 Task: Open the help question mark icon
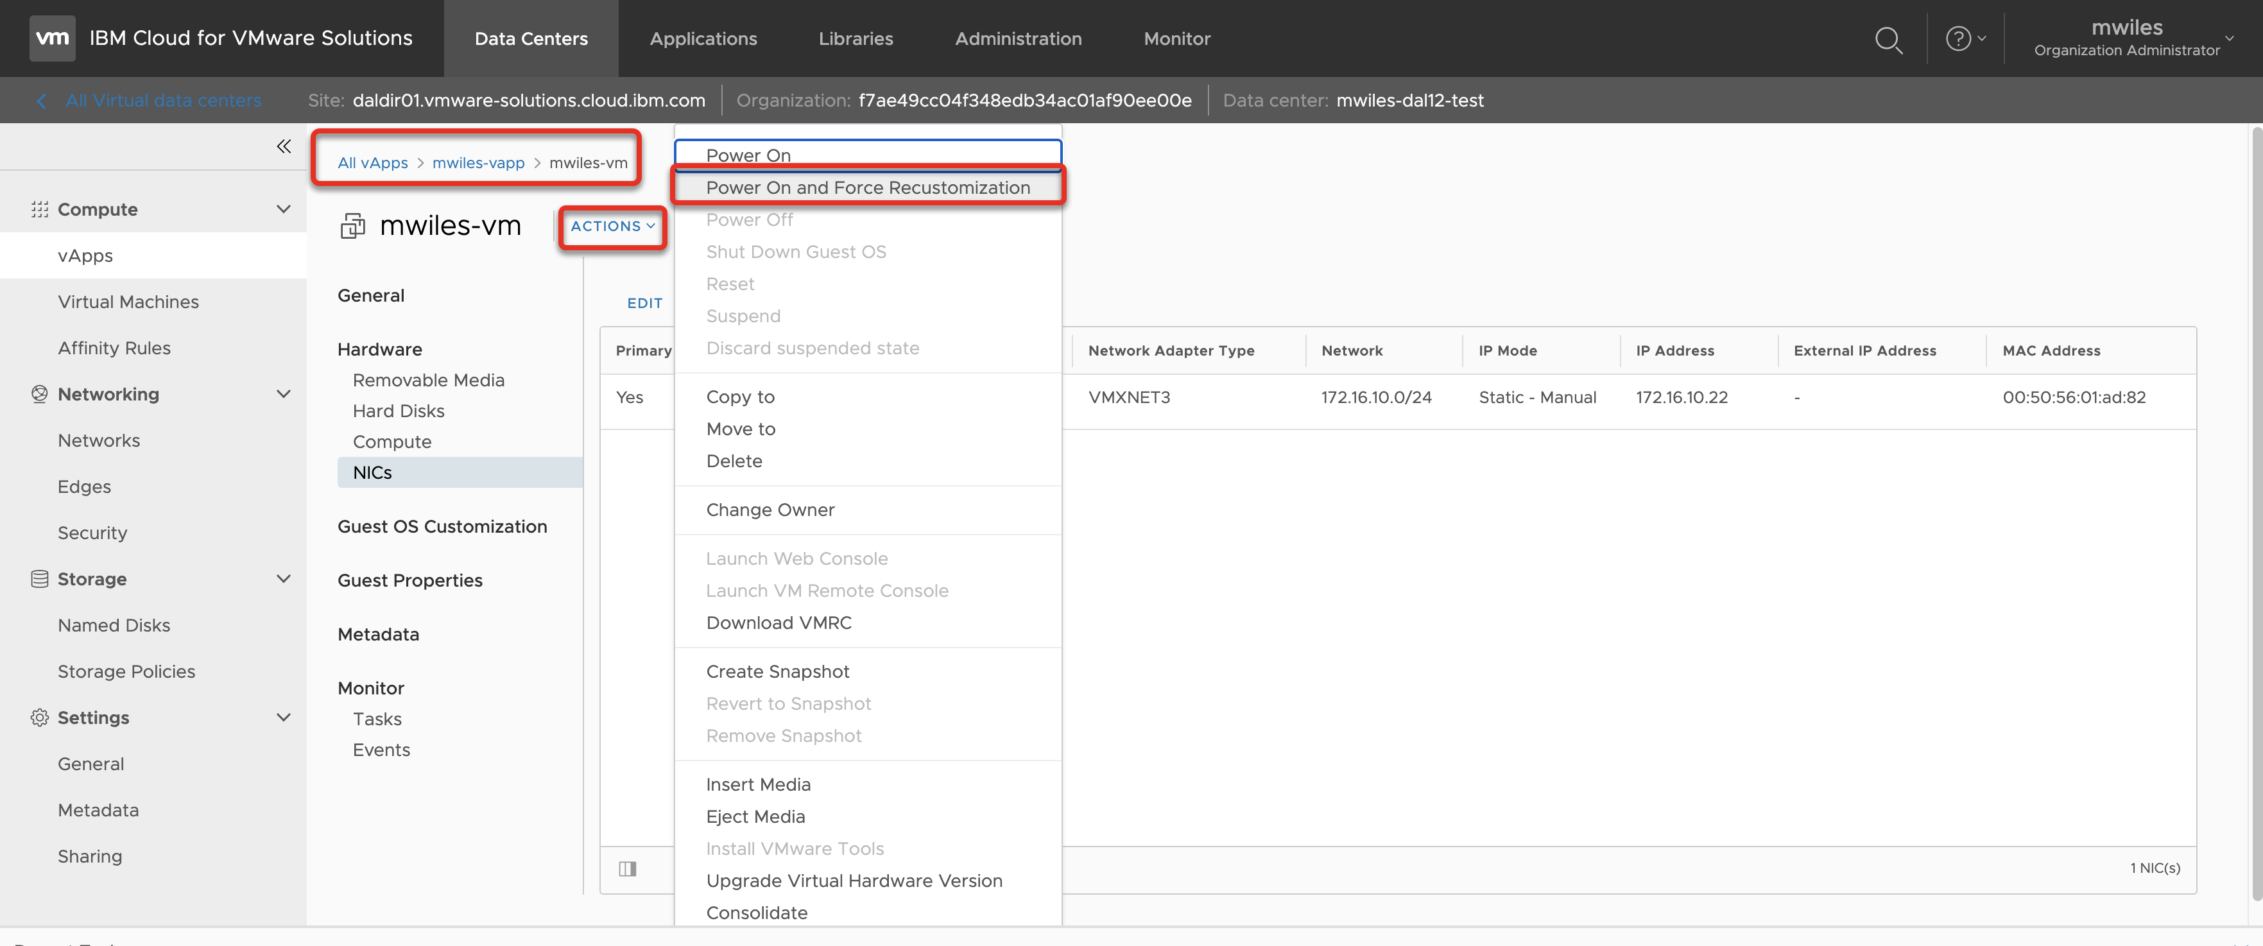coord(1958,39)
